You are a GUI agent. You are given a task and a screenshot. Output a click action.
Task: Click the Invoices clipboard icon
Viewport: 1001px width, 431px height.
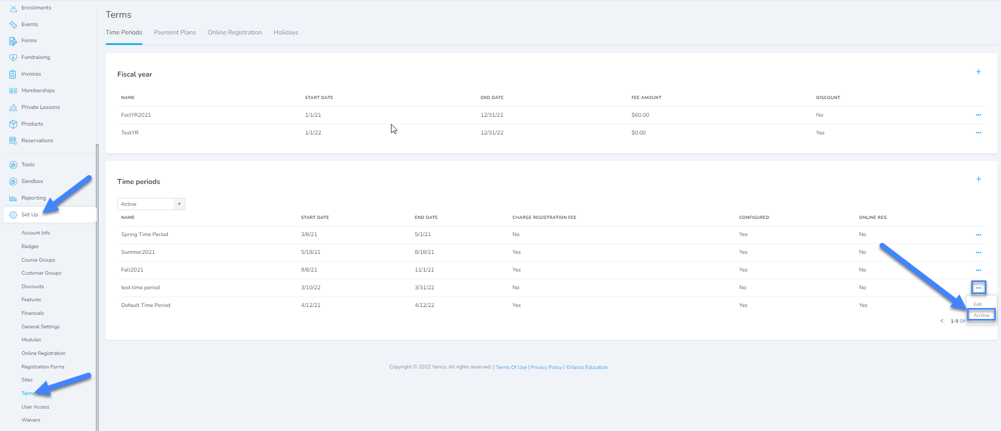13,74
